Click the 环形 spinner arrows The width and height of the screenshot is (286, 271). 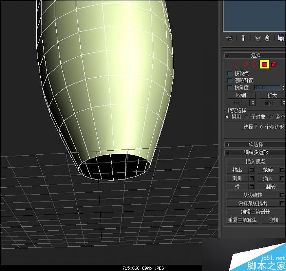(x=253, y=103)
